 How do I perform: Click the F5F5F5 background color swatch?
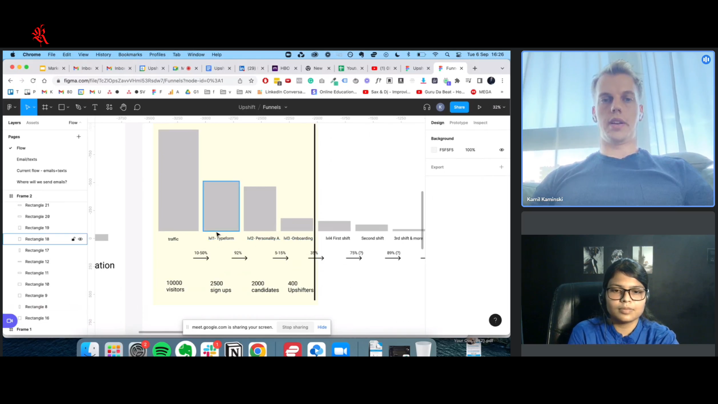click(434, 150)
